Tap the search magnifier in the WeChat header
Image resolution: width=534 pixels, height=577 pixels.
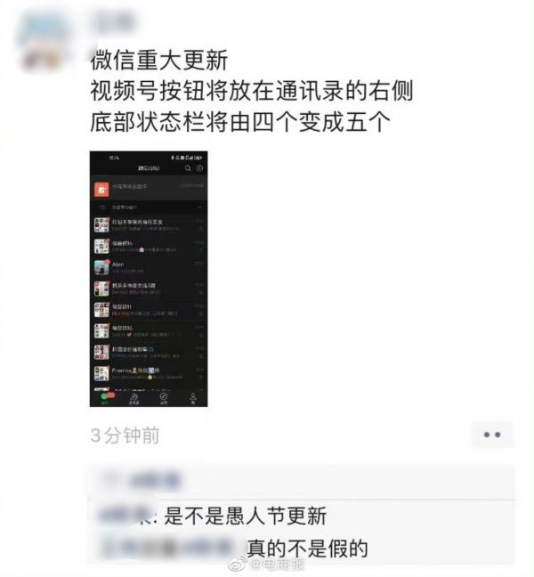(188, 168)
